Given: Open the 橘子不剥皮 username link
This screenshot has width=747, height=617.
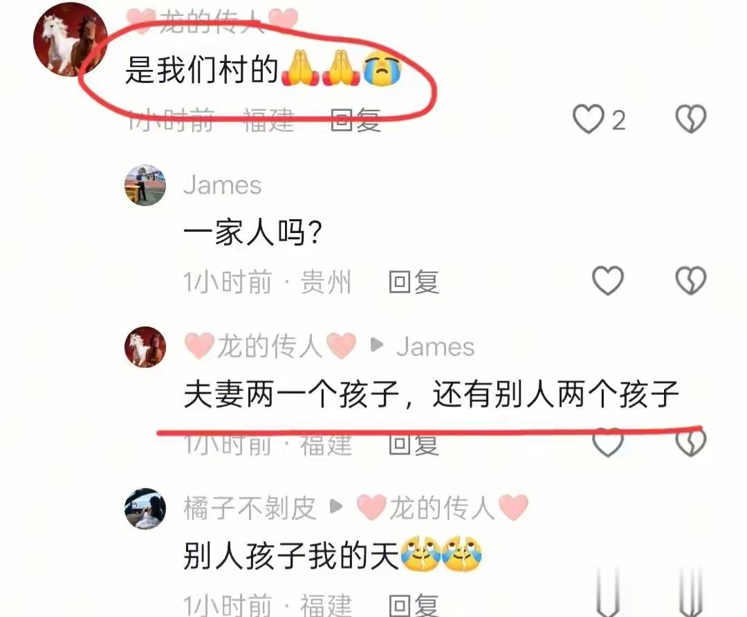Looking at the screenshot, I should pos(250,508).
